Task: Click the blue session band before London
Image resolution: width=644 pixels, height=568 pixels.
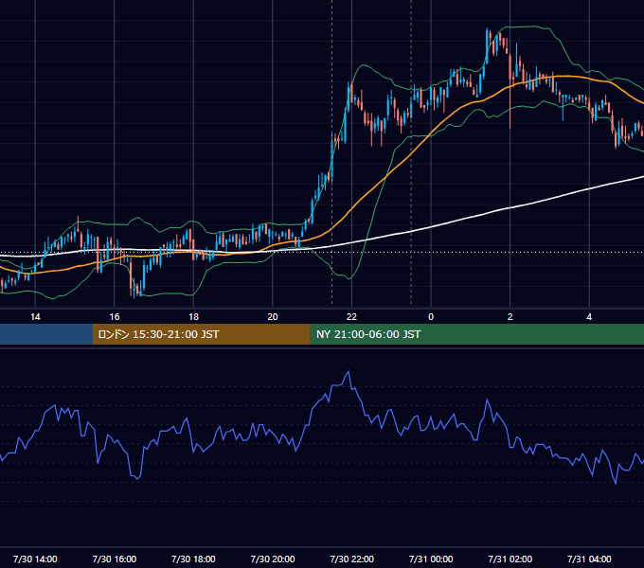Action: (46, 334)
